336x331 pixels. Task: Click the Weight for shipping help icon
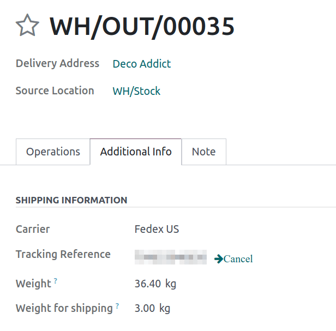click(x=117, y=306)
